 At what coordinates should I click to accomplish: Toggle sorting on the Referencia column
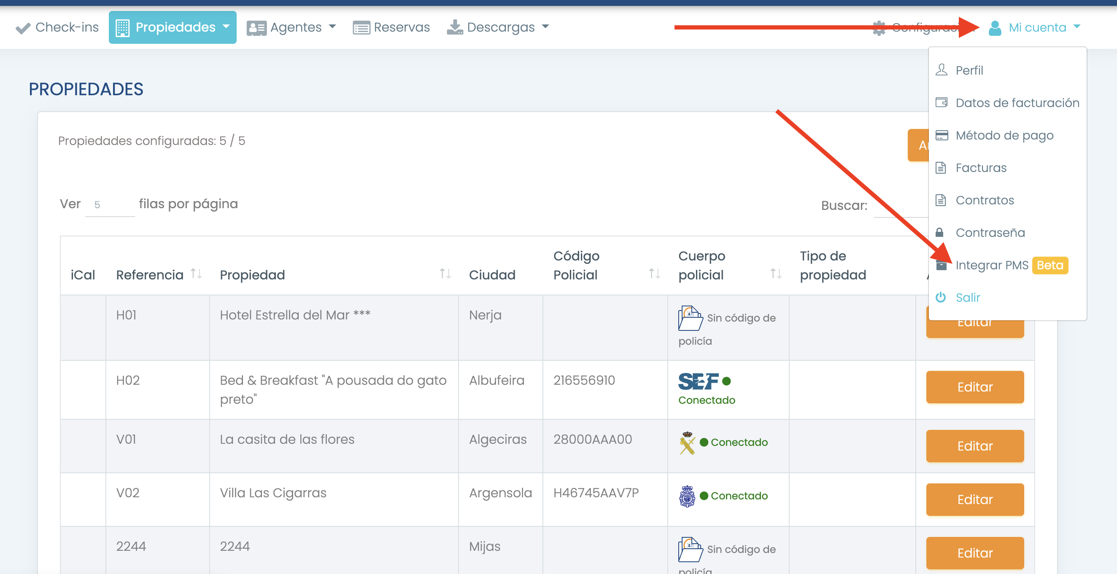[x=196, y=274]
